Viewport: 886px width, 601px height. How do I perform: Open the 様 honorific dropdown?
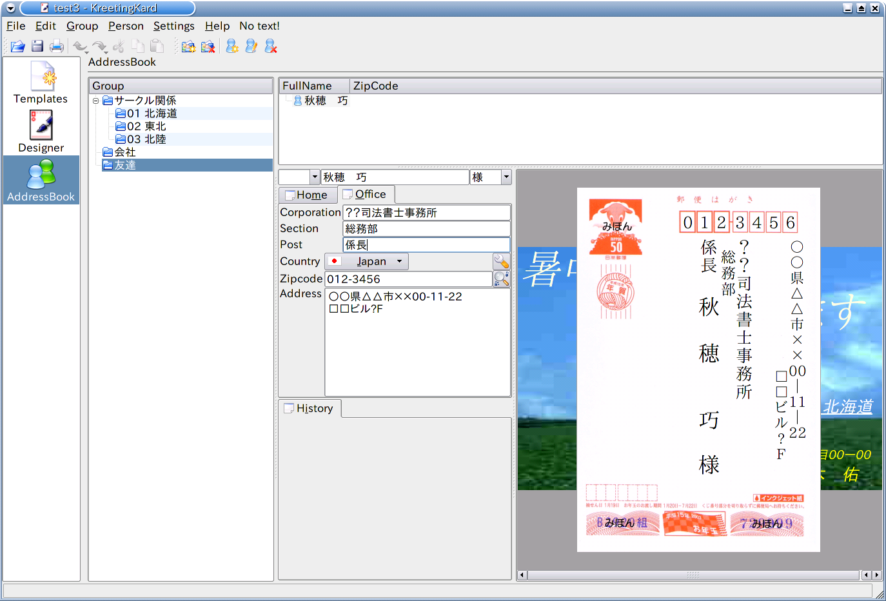coord(506,177)
